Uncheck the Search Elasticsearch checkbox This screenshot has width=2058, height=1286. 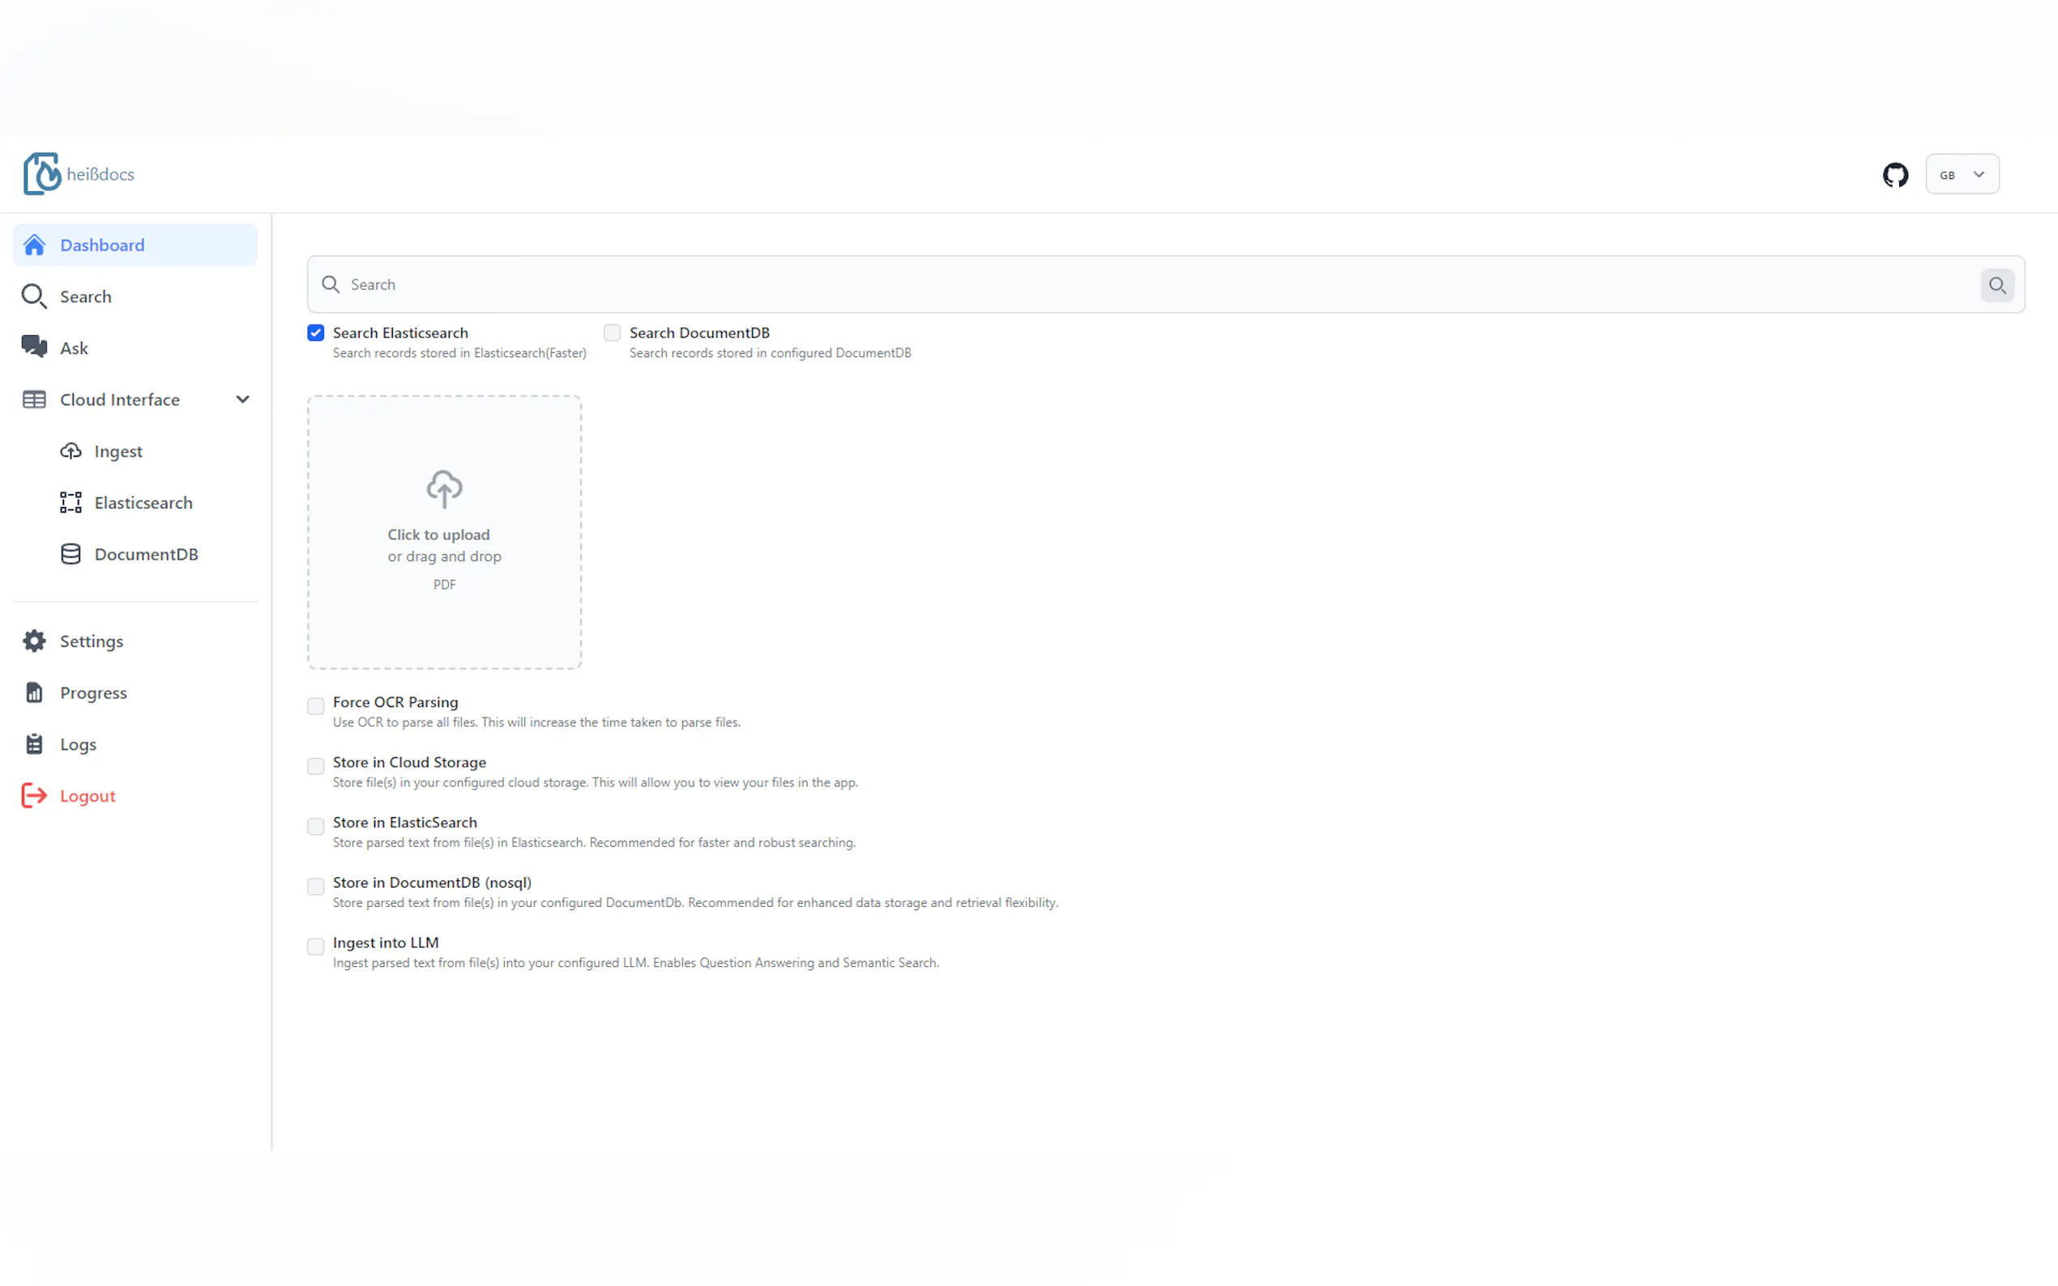316,334
